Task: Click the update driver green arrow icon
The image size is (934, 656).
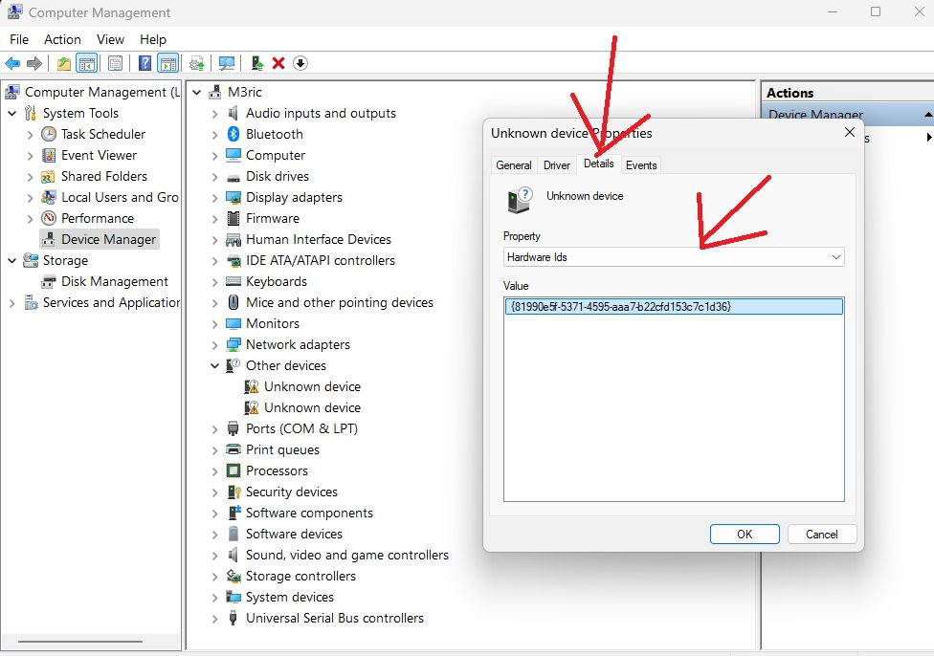Action: (256, 63)
